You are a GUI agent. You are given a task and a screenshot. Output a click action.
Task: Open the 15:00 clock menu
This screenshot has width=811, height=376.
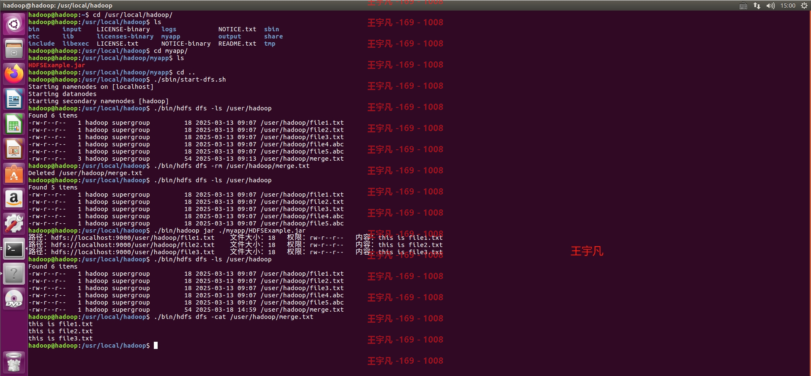(x=788, y=5)
